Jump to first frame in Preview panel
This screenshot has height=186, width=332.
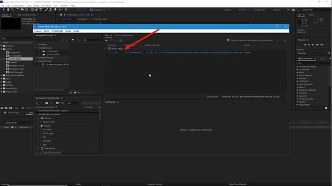pos(305,45)
